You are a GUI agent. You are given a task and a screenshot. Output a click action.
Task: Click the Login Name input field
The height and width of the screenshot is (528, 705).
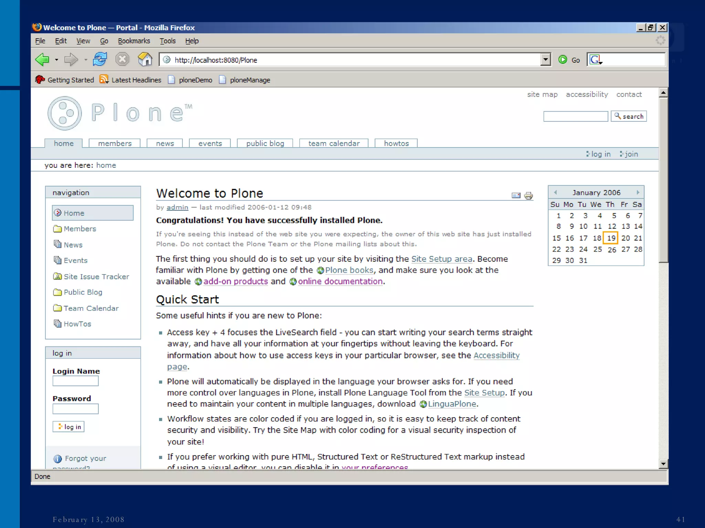click(75, 381)
